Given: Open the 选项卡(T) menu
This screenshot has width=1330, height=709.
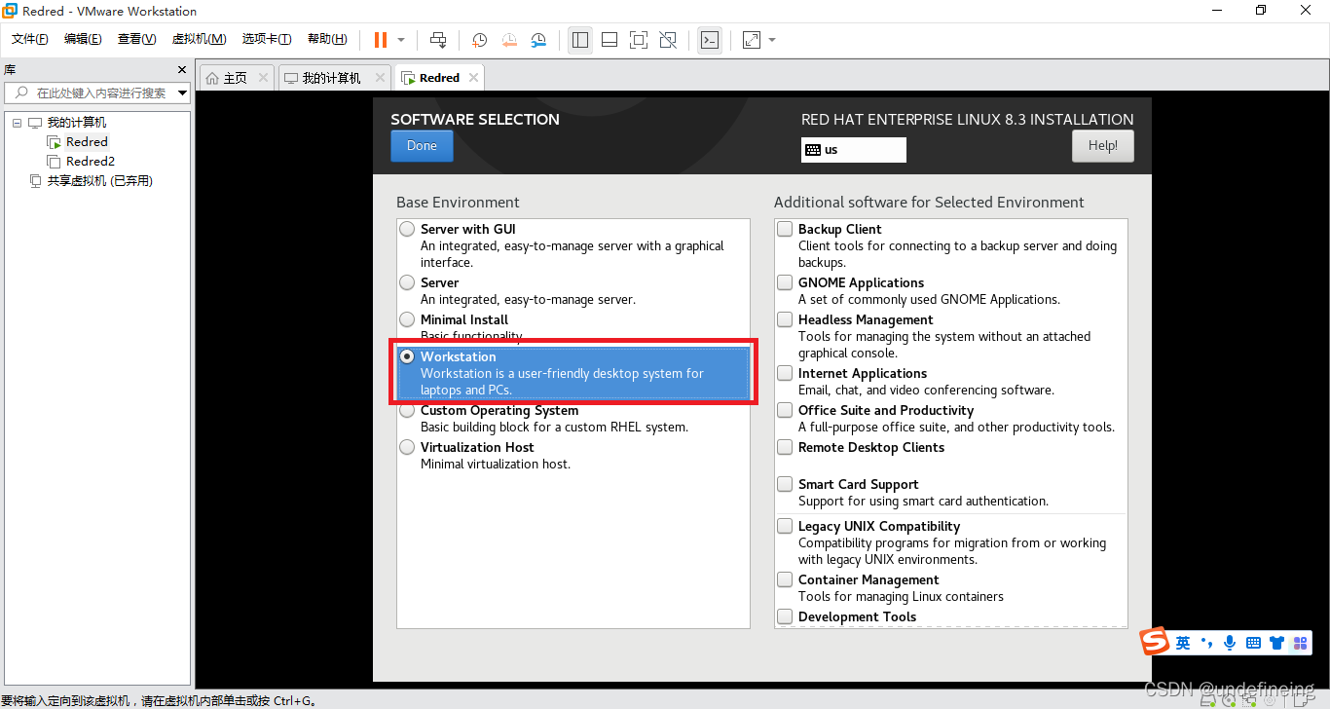Looking at the screenshot, I should [x=267, y=39].
